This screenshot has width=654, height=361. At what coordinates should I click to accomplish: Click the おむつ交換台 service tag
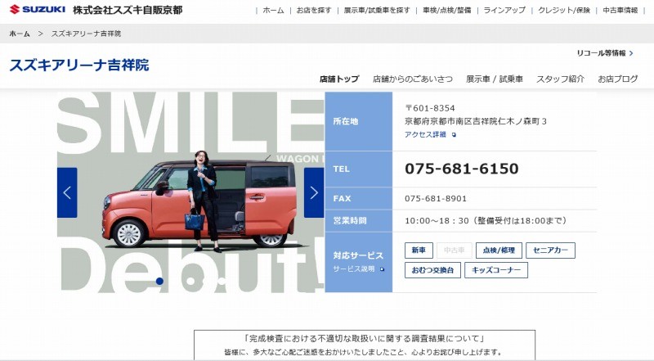pyautogui.click(x=432, y=270)
